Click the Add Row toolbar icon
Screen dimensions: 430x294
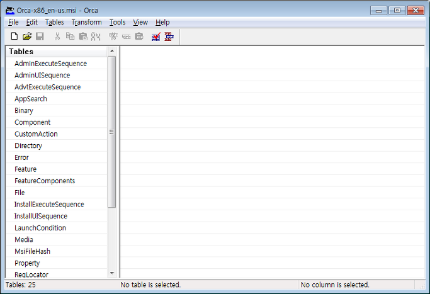pos(126,37)
